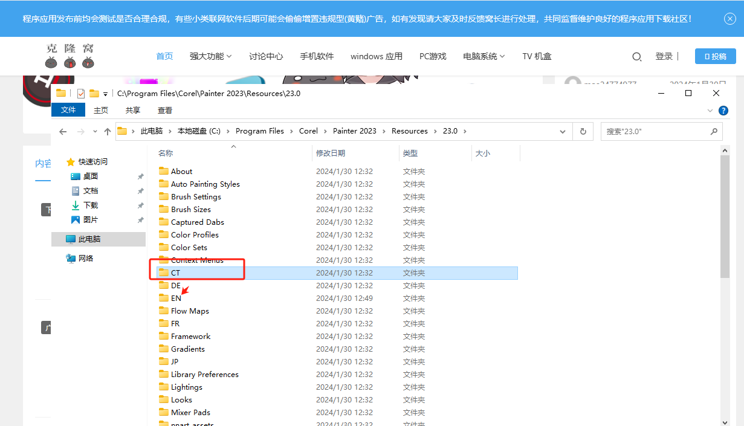
Task: Click the up-one-level arrow
Action: (x=108, y=131)
